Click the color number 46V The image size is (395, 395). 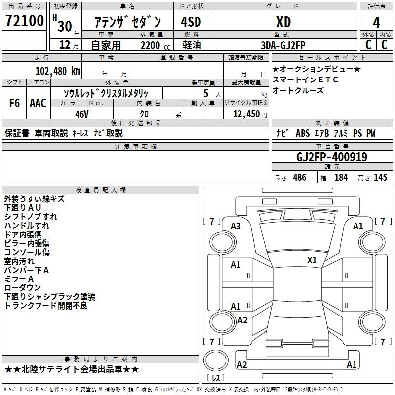81,113
